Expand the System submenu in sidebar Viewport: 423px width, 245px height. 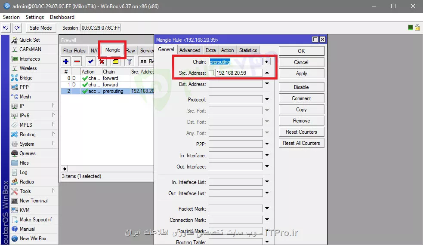click(53, 144)
